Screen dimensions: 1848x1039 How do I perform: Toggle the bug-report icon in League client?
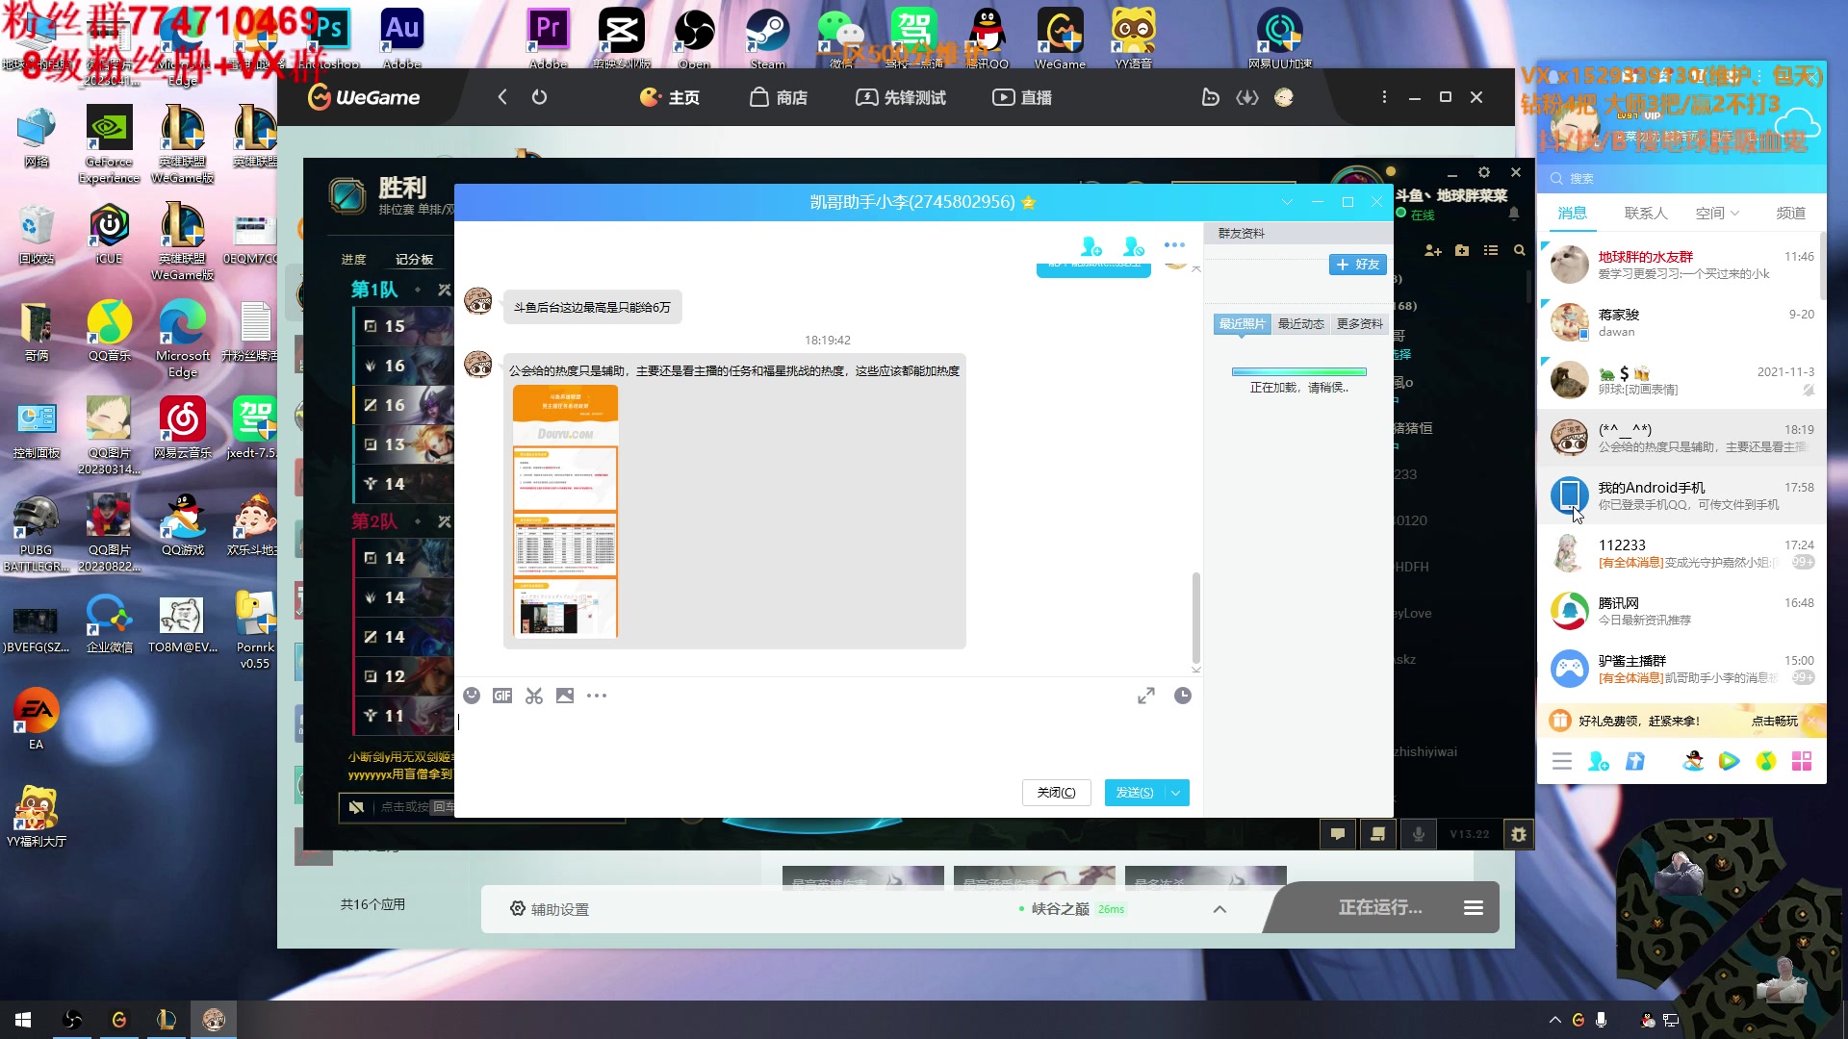(x=1519, y=834)
